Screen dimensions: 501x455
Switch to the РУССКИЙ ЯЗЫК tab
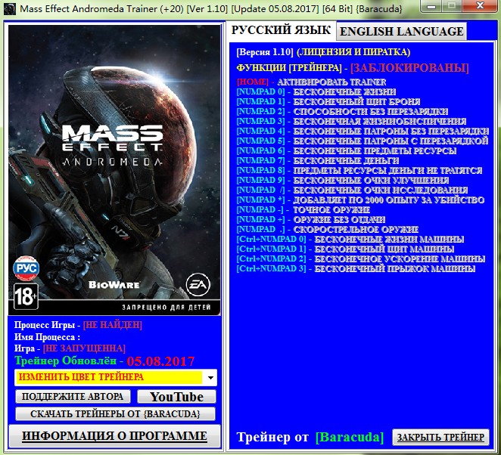click(281, 30)
